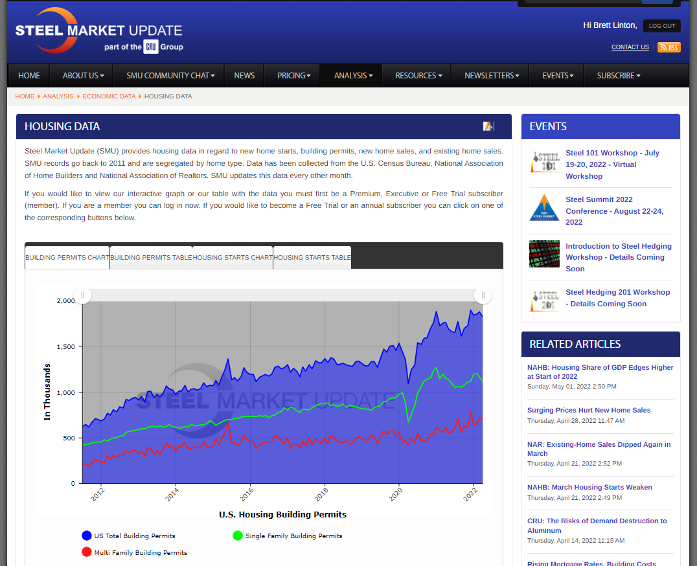697x566 pixels.
Task: Click the RSS feed icon
Action: pos(668,47)
